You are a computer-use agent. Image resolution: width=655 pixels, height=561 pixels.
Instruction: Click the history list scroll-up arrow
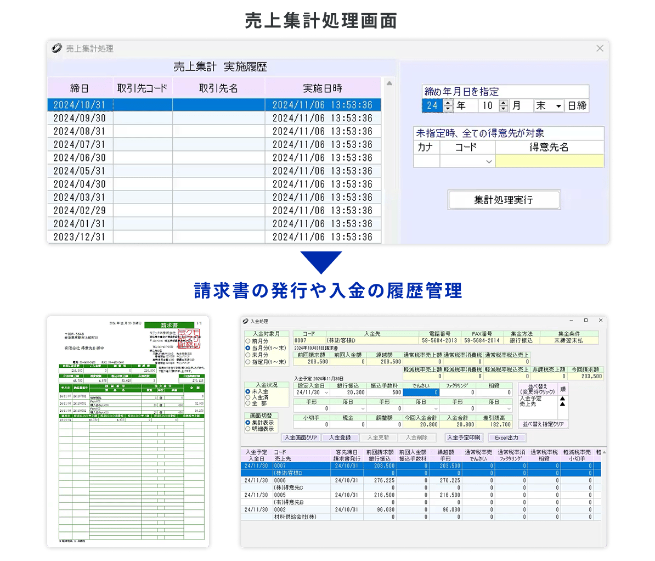[389, 83]
